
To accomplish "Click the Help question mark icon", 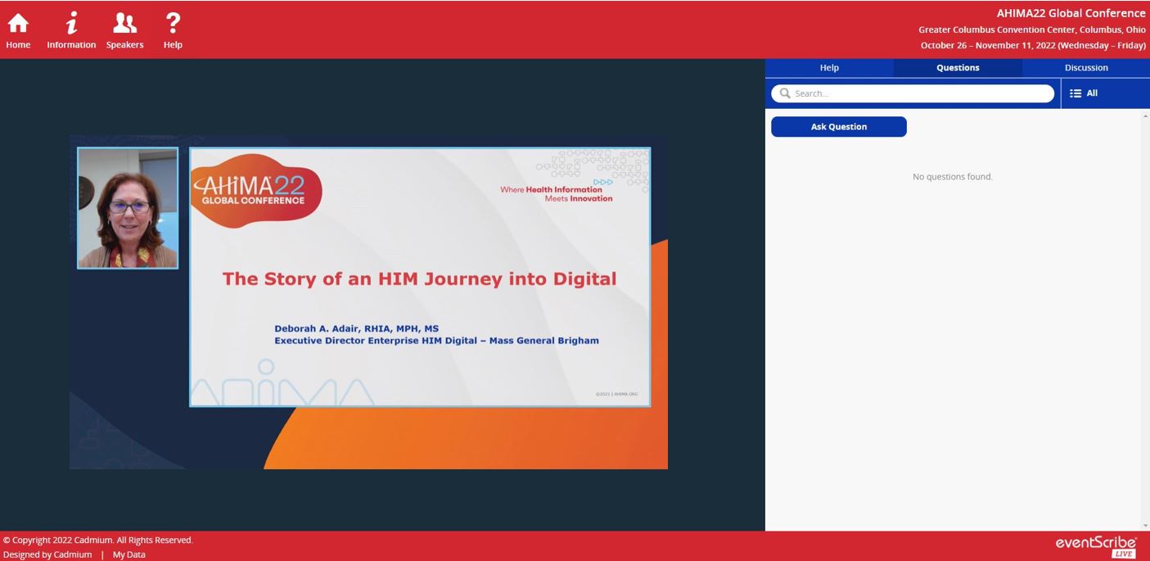I will pyautogui.click(x=173, y=23).
